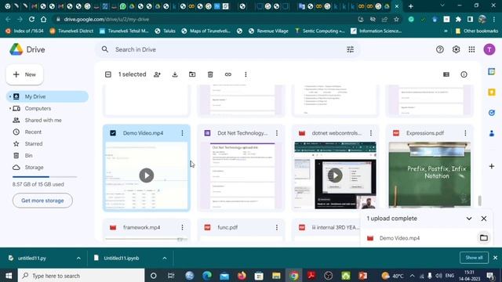Open Demo Video.mp4 more options menu
Image resolution: width=502 pixels, height=282 pixels.
coord(182,133)
